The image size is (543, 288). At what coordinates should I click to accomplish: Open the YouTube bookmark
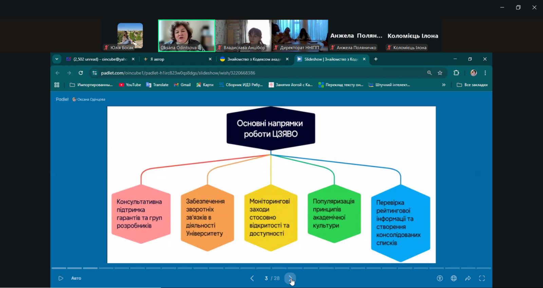coord(130,85)
